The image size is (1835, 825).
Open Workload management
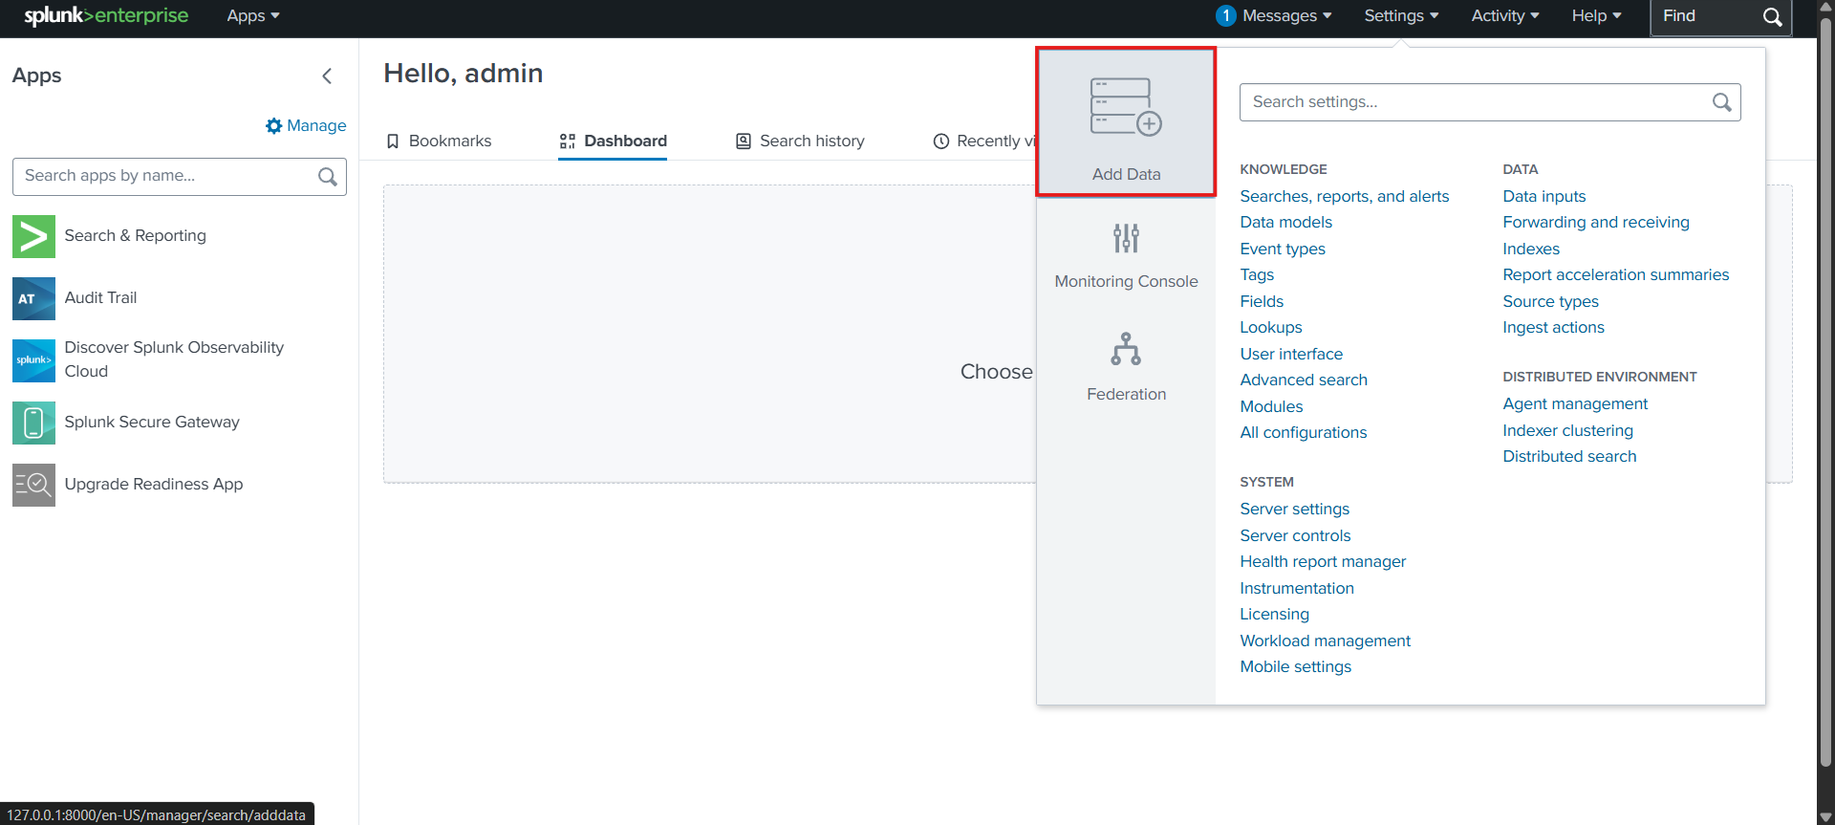pyautogui.click(x=1325, y=640)
